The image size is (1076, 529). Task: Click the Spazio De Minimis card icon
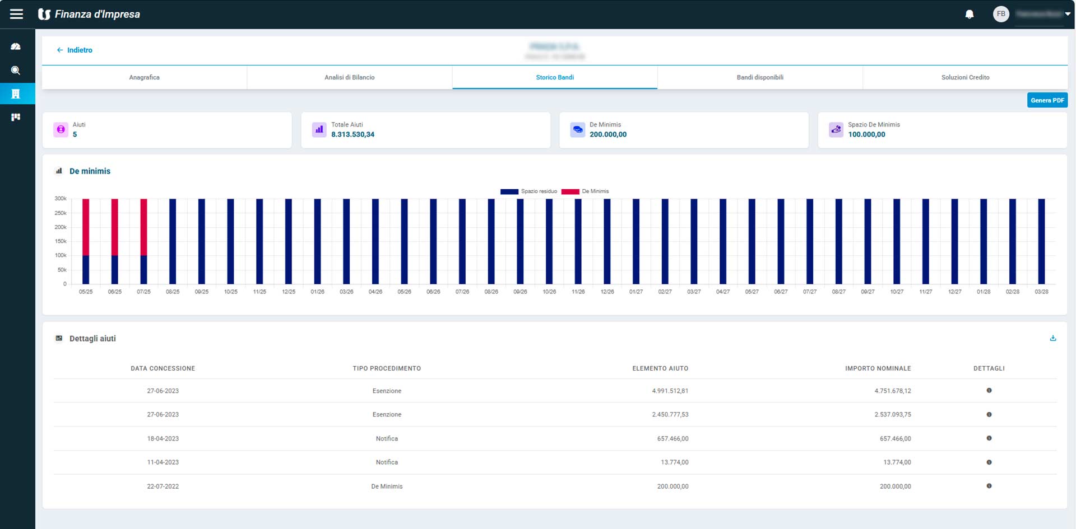coord(836,129)
